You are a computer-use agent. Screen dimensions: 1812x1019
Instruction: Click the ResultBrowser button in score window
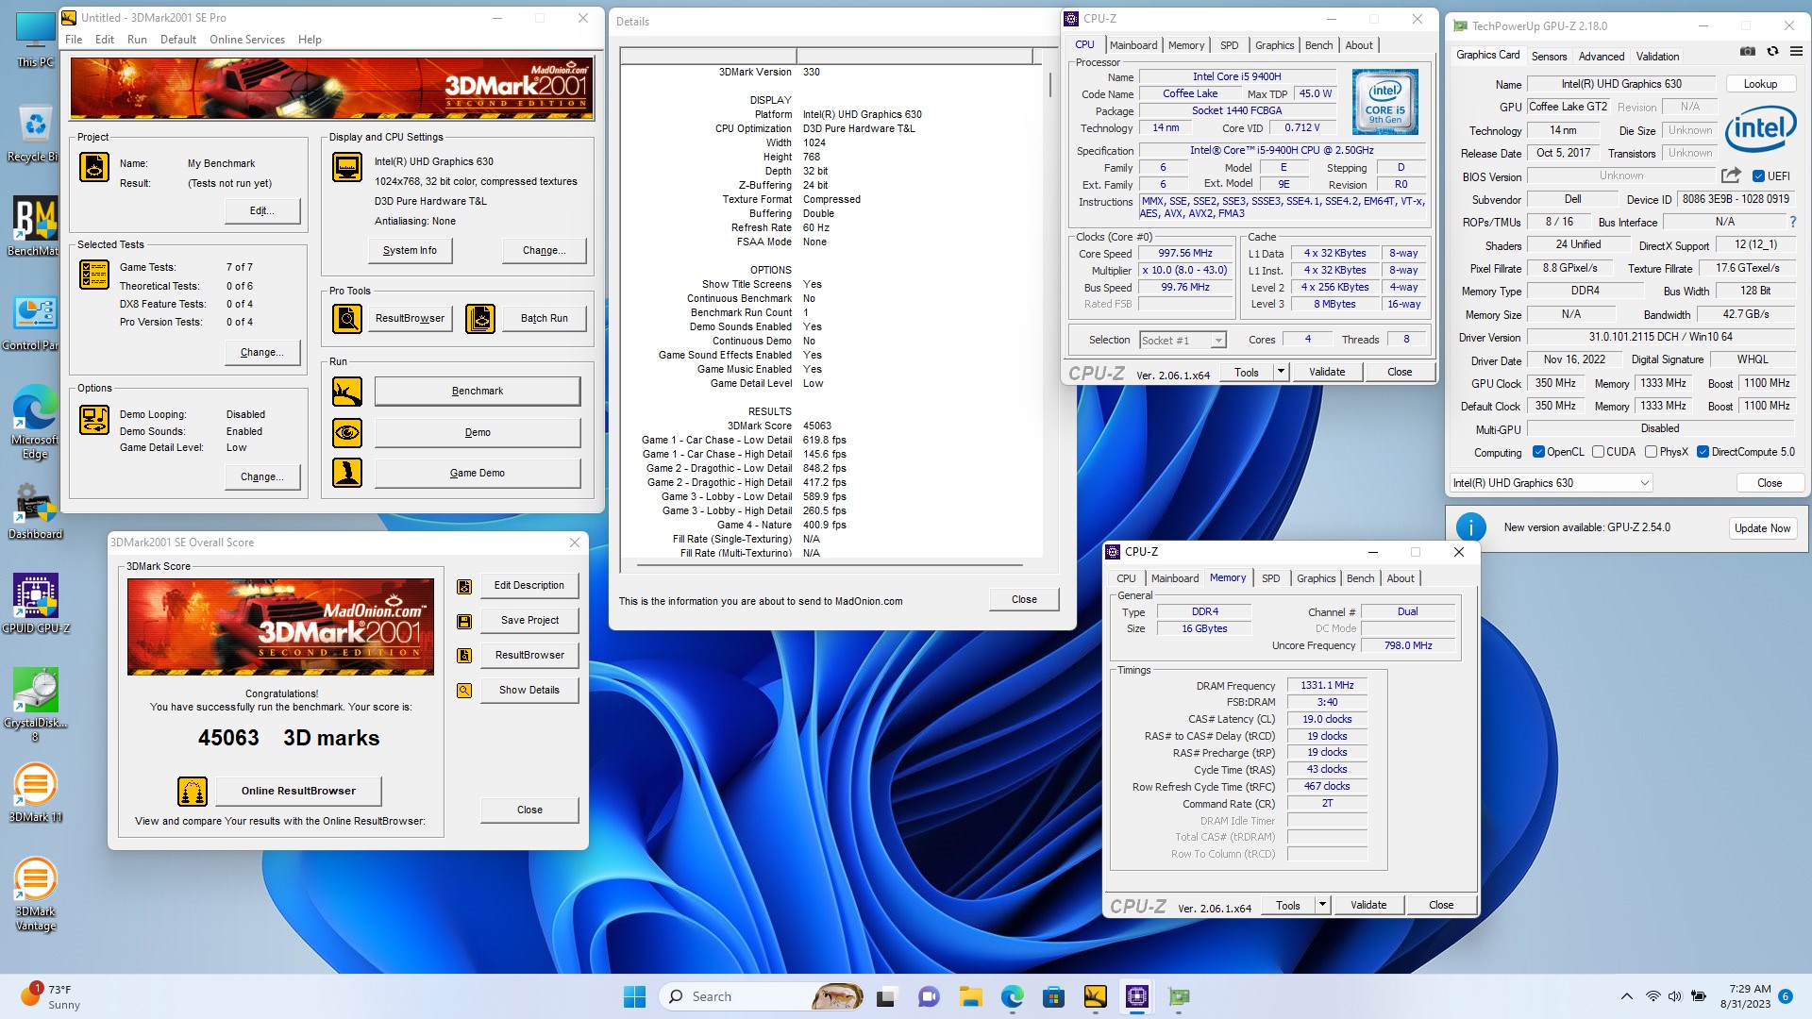[x=529, y=655]
